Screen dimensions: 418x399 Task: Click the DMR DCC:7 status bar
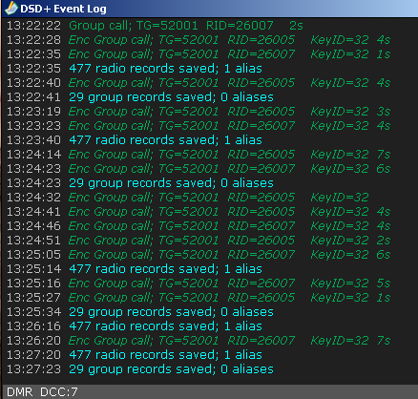pos(209,391)
